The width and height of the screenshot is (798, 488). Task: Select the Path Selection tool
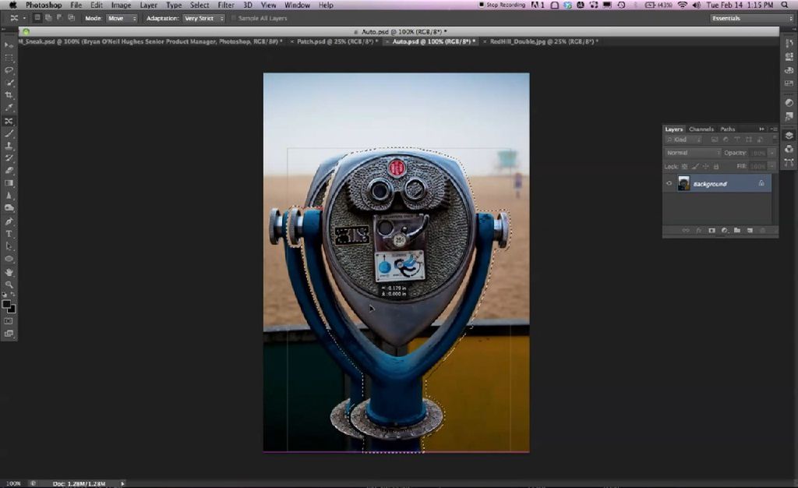coord(9,246)
